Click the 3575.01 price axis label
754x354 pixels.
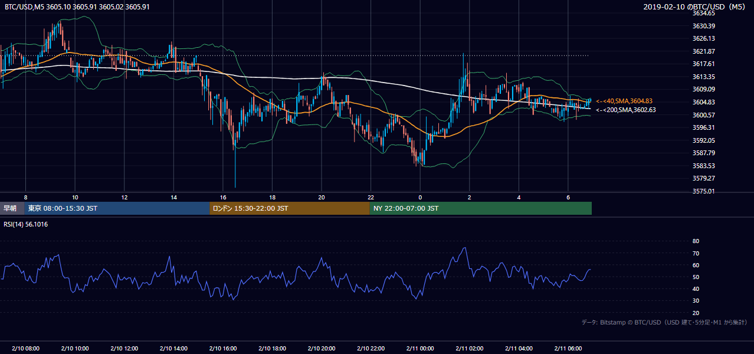(x=704, y=191)
